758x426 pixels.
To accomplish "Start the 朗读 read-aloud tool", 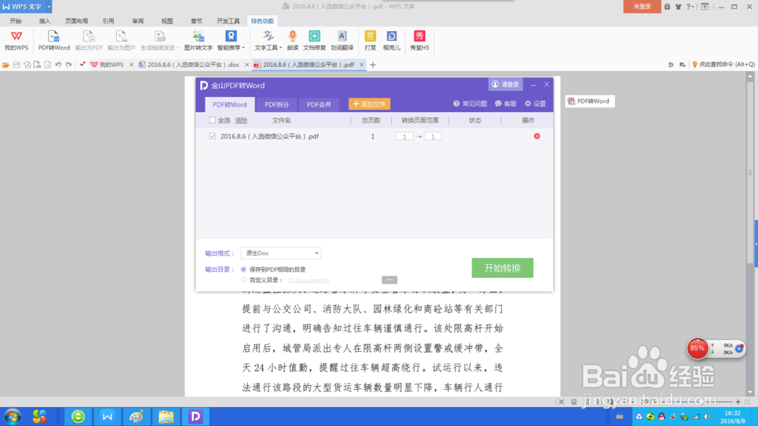I will click(293, 41).
